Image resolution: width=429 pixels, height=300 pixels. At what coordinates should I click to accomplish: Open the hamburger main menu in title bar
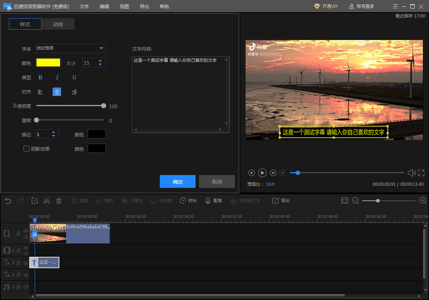(x=395, y=6)
